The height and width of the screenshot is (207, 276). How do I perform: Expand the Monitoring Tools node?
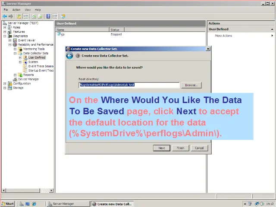15,49
